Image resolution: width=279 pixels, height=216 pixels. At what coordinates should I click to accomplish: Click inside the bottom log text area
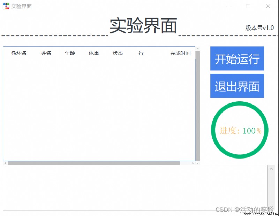point(135,188)
